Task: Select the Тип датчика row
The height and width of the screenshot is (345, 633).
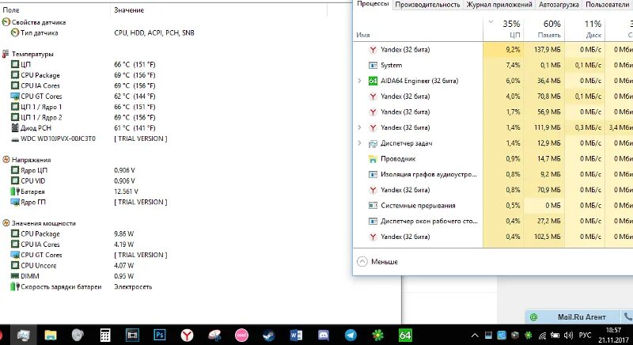Action: (102, 32)
